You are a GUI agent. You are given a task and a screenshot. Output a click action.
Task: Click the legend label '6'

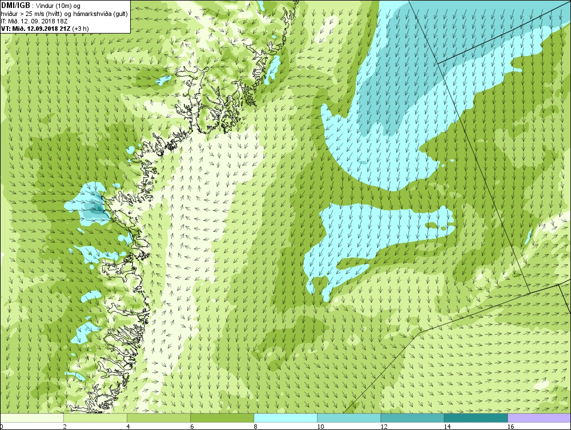[191, 427]
